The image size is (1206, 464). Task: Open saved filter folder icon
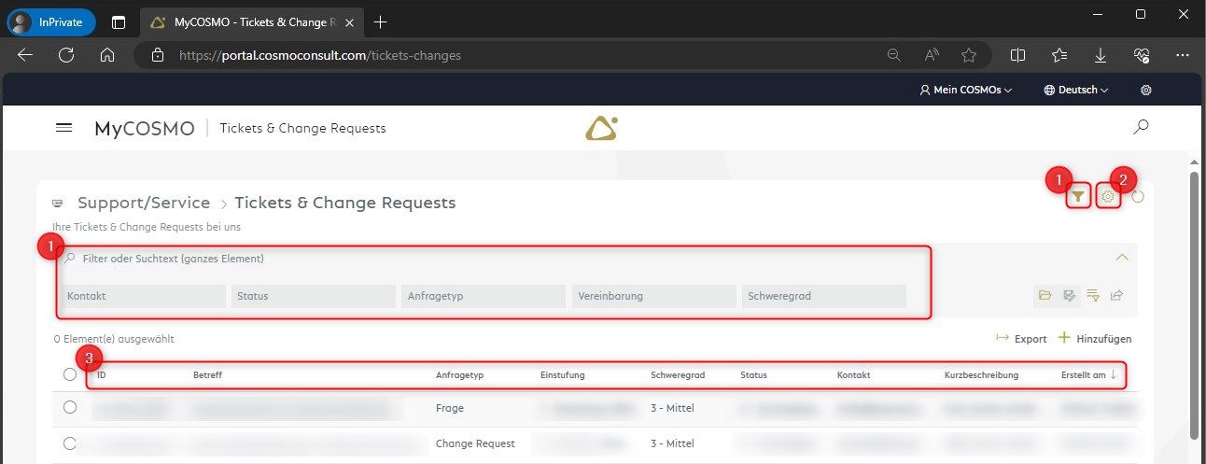click(x=1045, y=296)
